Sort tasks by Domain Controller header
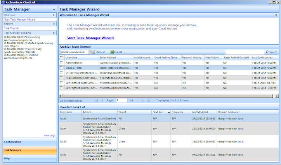The height and width of the screenshot is (165, 281). 248,112
